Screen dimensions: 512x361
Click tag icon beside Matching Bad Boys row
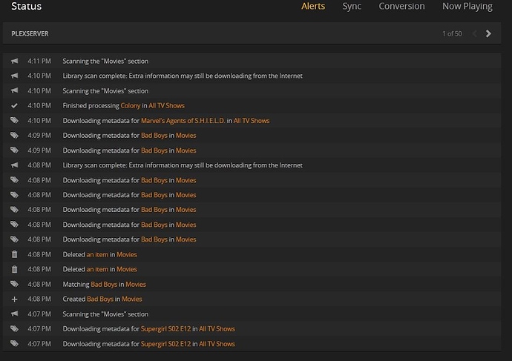coord(14,284)
